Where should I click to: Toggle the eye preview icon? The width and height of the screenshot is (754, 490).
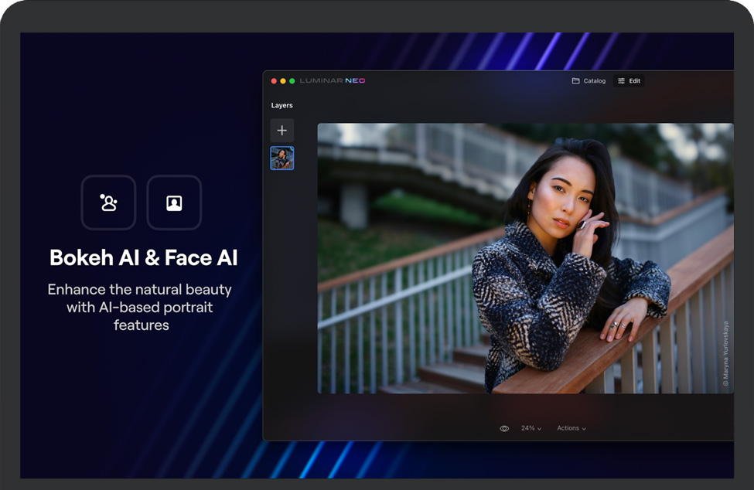(504, 428)
